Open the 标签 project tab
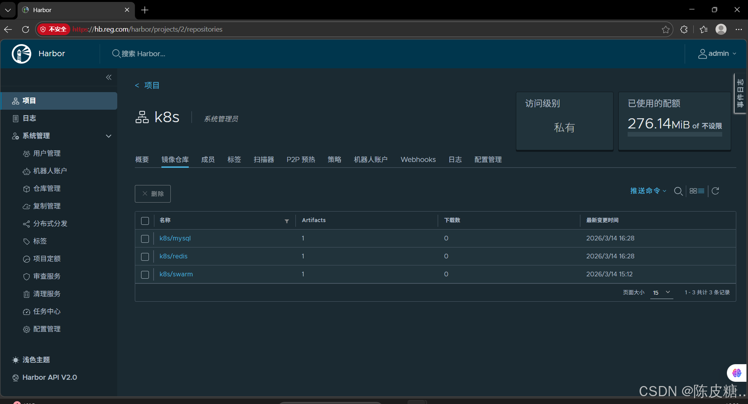 (234, 160)
